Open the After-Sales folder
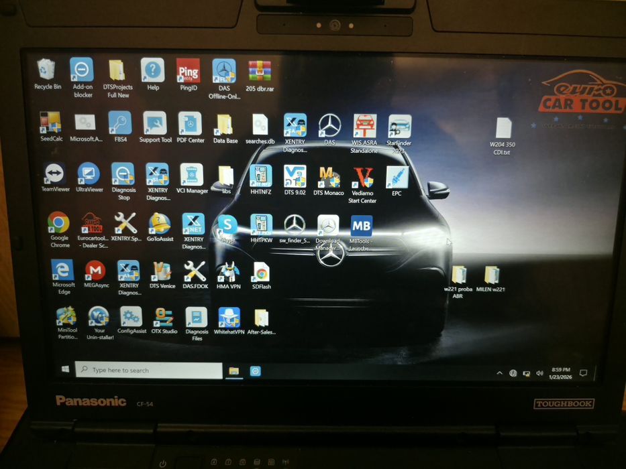 (x=262, y=319)
